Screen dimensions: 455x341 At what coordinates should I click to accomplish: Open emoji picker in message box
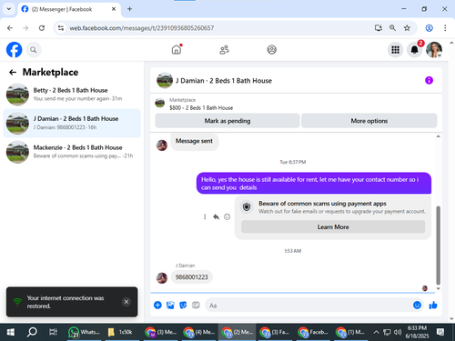point(417,305)
